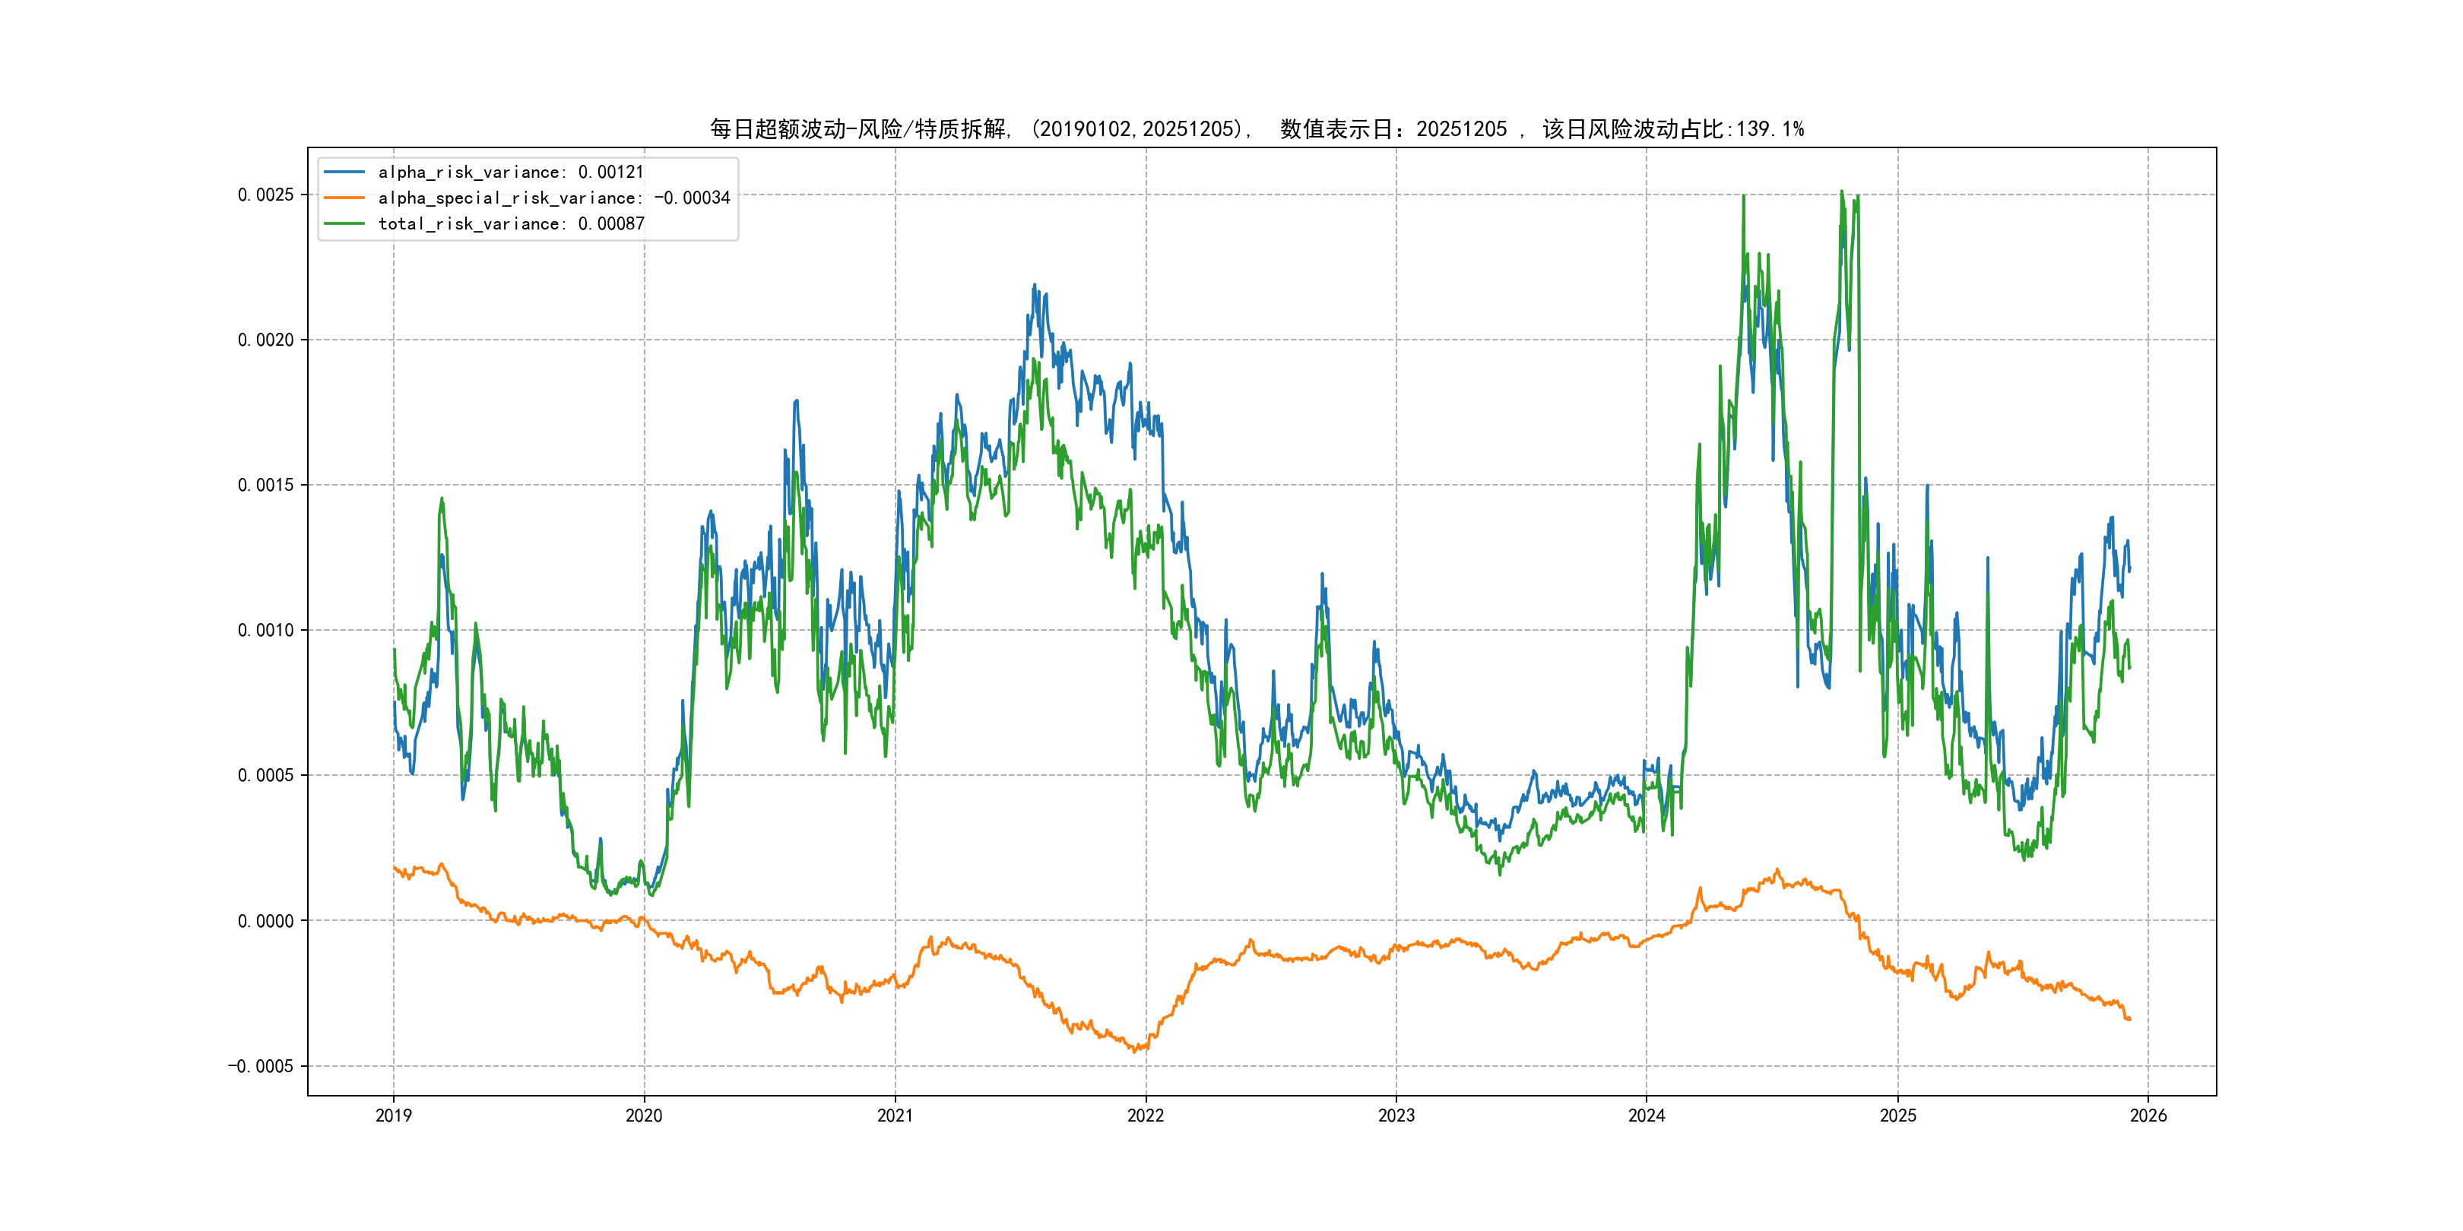
Task: Click the 0.0025 y-axis tick label
Action: (x=266, y=195)
